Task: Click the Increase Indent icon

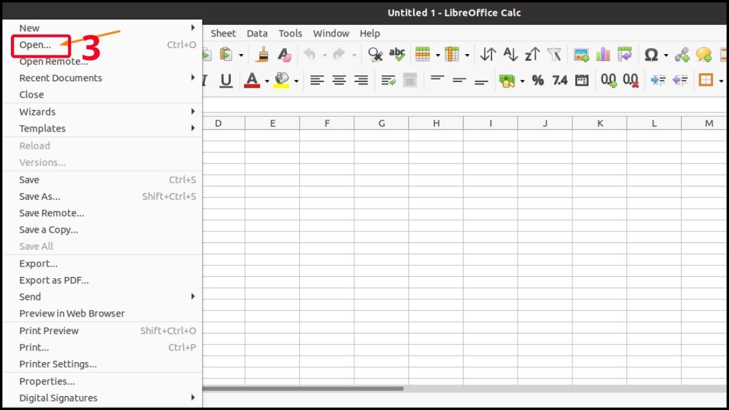Action: tap(658, 80)
